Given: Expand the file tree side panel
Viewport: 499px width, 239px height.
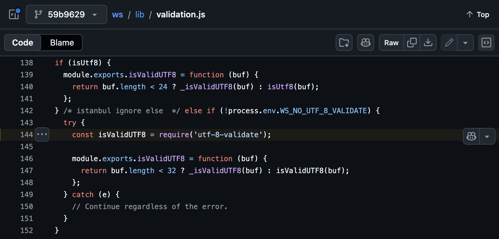Looking at the screenshot, I should tap(14, 14).
